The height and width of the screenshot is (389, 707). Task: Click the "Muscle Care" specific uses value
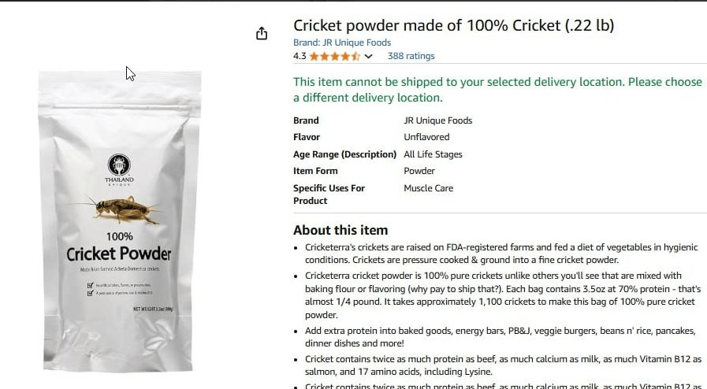[428, 188]
